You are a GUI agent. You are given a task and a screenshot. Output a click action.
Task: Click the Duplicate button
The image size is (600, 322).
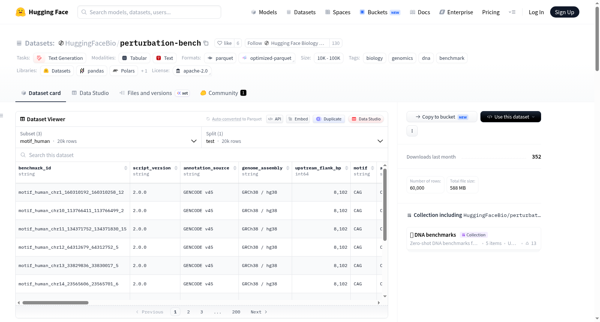[x=329, y=119]
